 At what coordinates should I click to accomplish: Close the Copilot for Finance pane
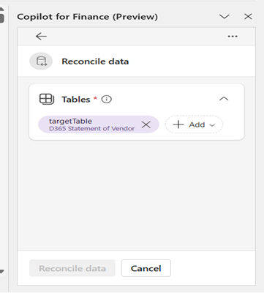pos(248,17)
